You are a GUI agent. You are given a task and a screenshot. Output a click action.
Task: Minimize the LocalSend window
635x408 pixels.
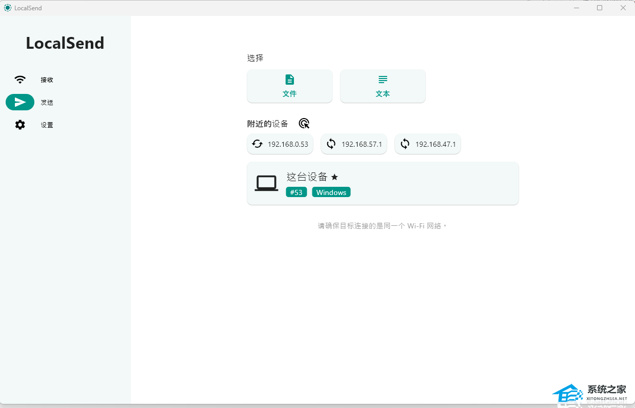pyautogui.click(x=576, y=8)
